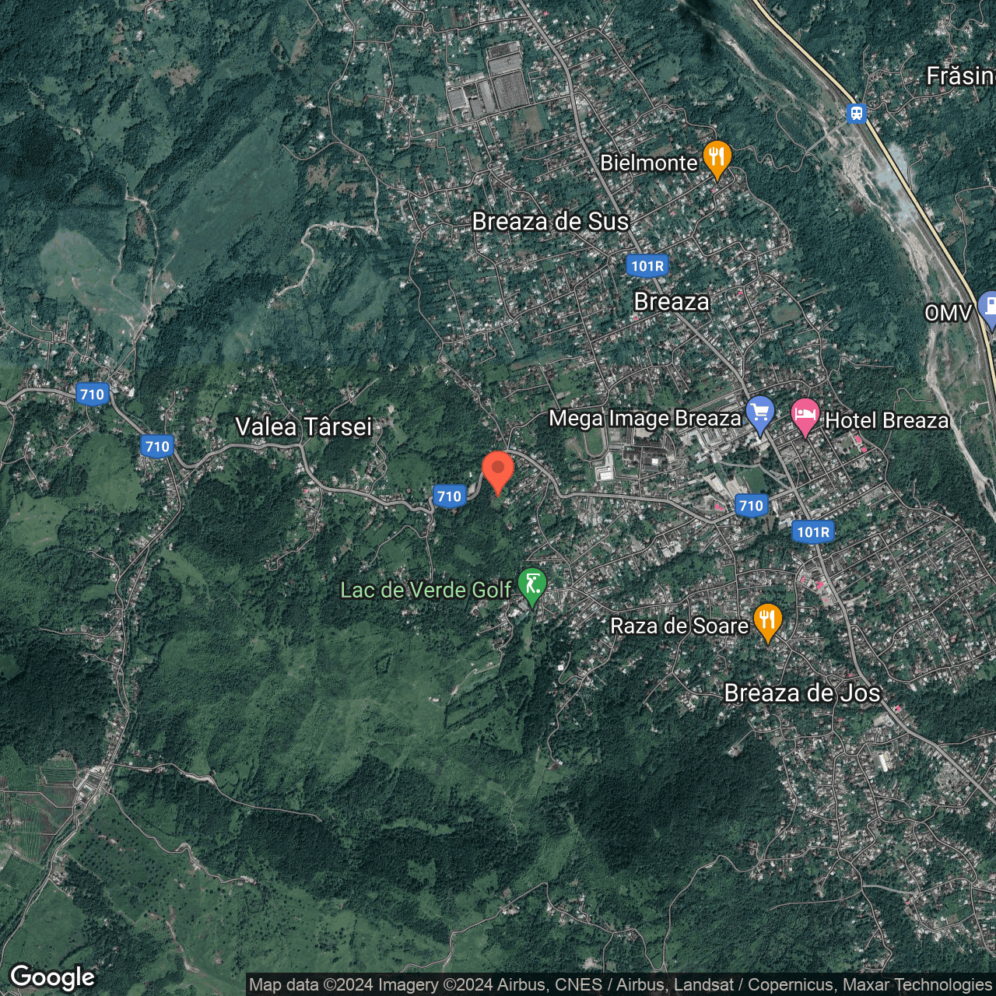
Task: Select the train station icon
Action: 857,114
